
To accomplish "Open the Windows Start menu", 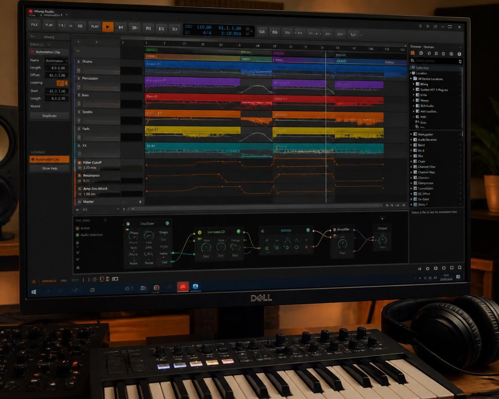I will (34, 292).
